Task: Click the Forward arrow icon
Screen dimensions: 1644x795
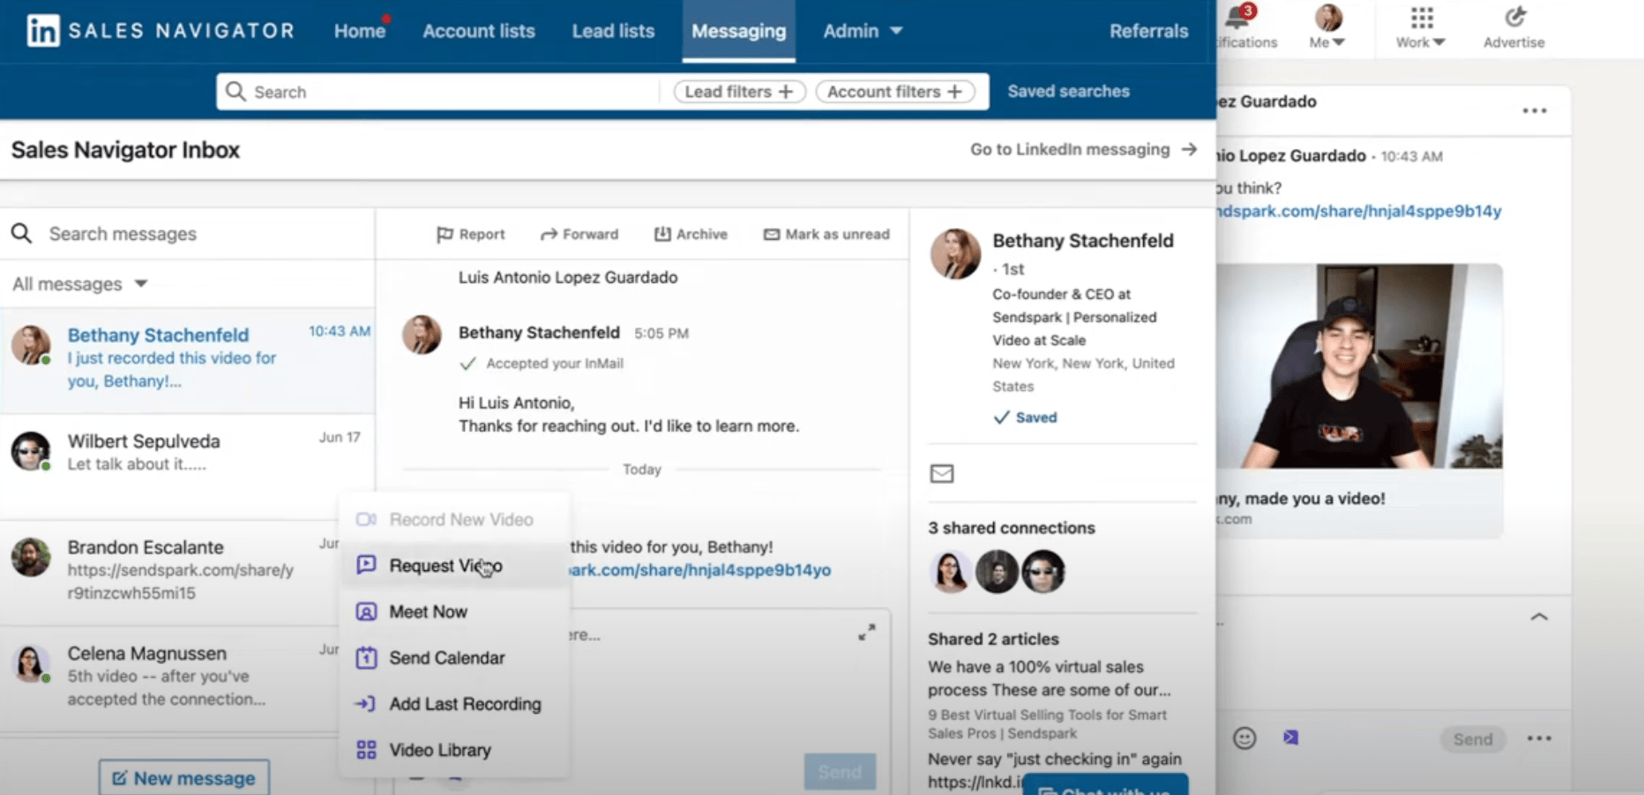Action: coord(549,234)
